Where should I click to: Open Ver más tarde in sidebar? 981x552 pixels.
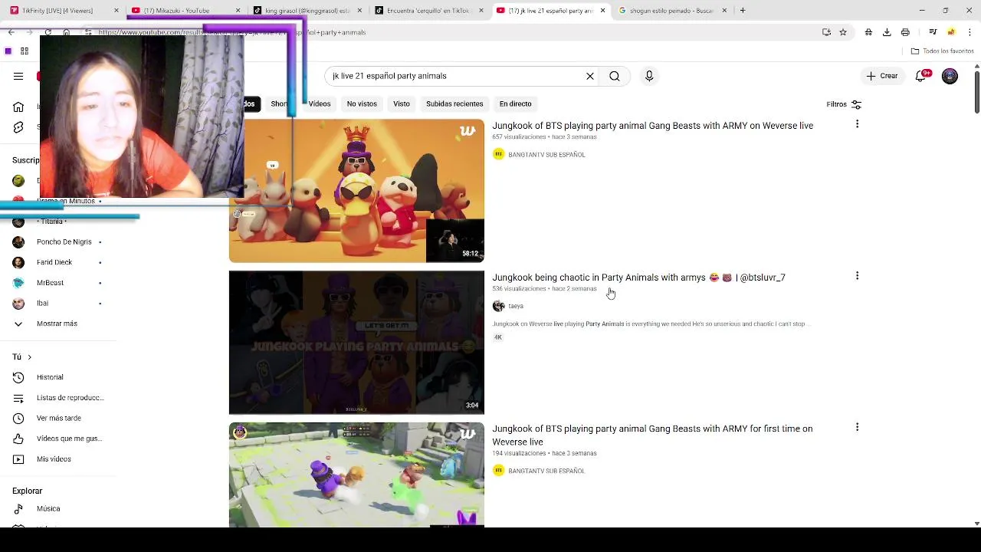[57, 418]
